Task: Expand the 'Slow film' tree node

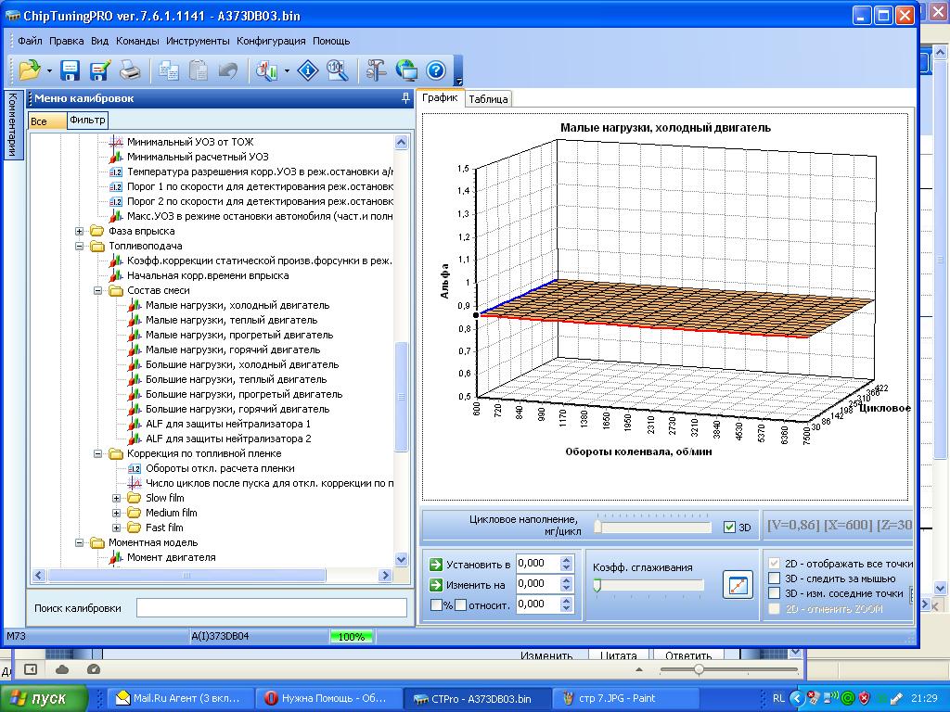Action: [x=117, y=498]
